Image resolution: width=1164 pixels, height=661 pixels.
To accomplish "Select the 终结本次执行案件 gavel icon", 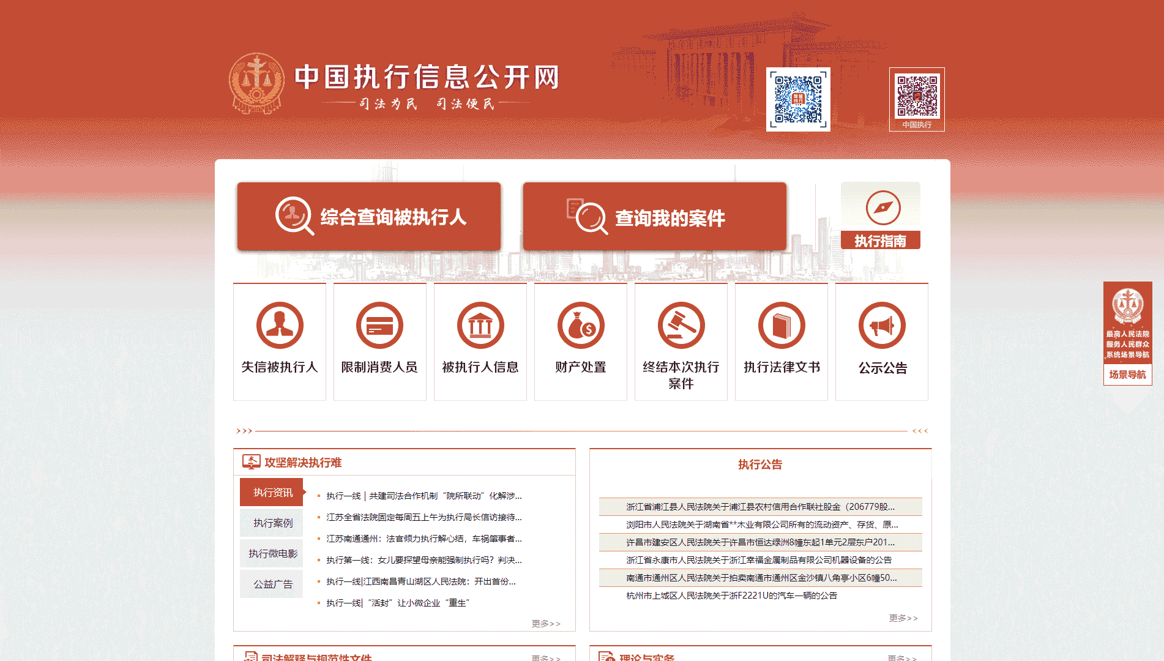I will (x=681, y=325).
